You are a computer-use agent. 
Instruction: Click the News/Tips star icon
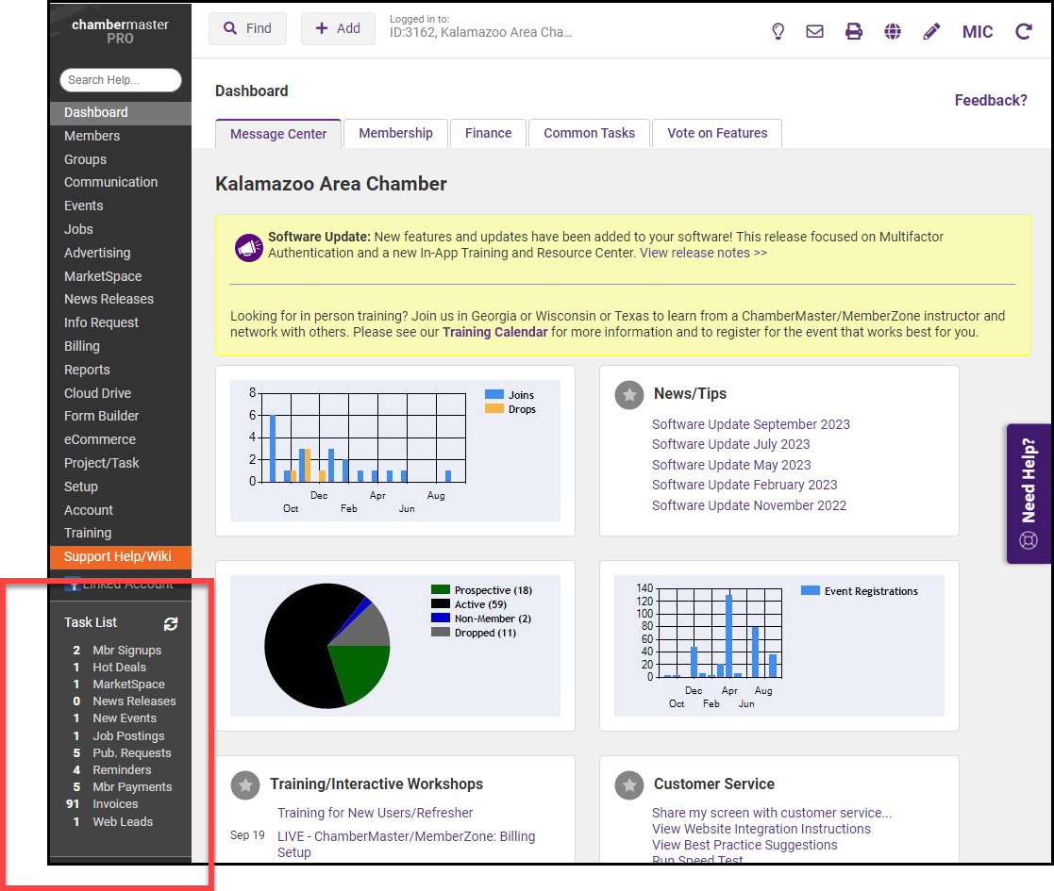629,394
